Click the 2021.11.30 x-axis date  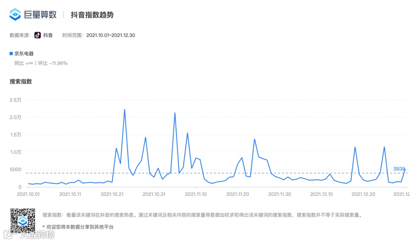click(279, 194)
